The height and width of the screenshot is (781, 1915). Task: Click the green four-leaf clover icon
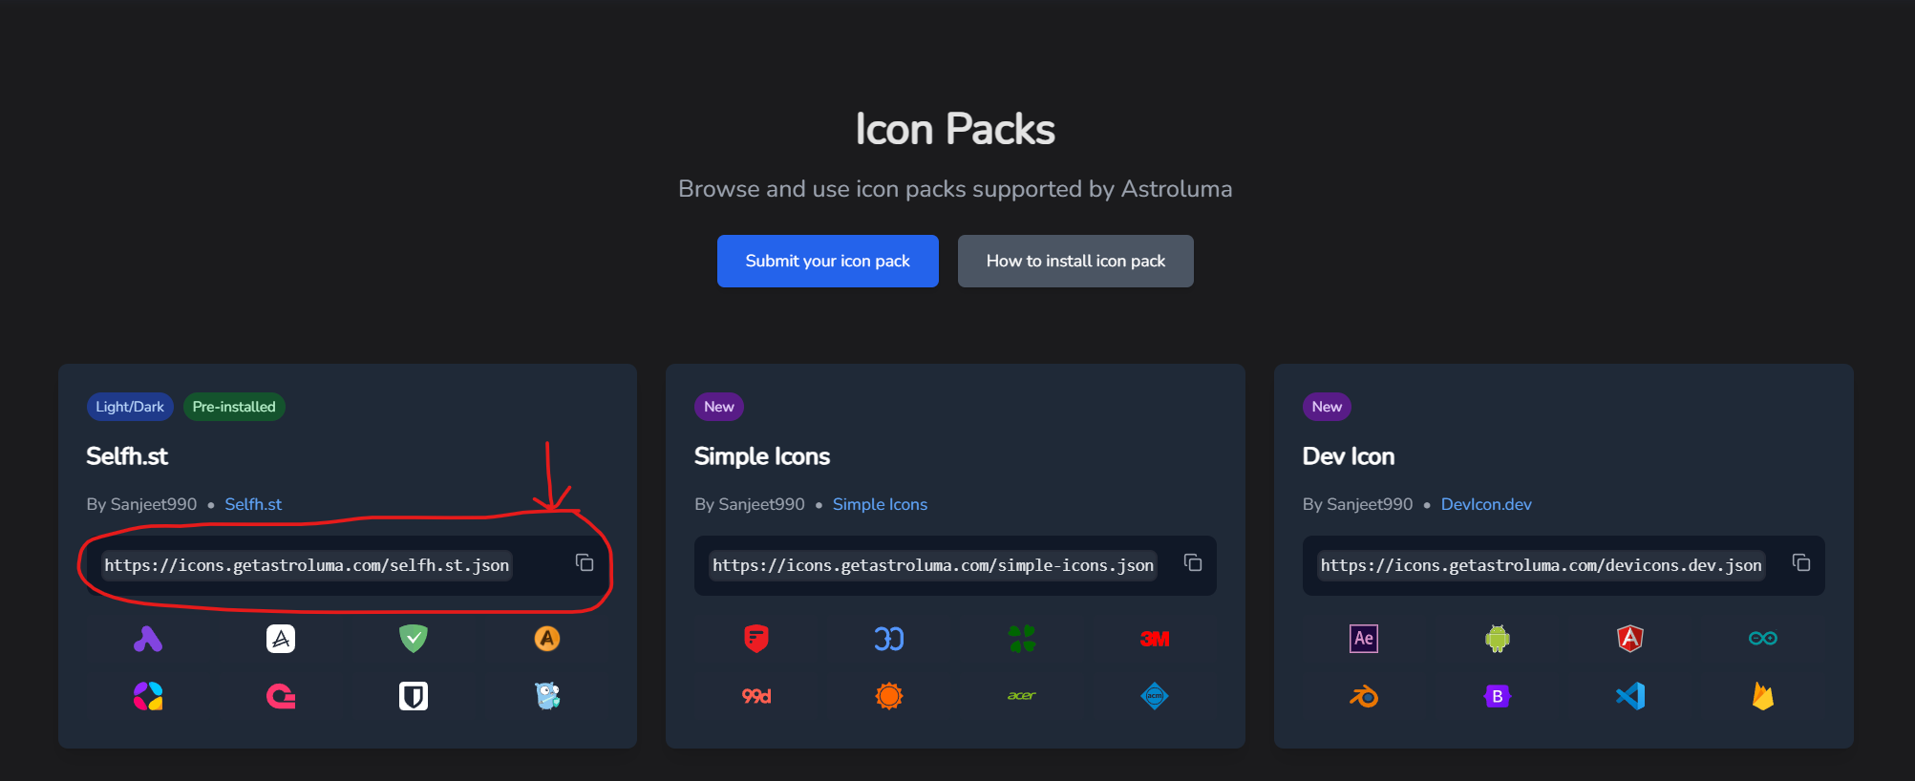point(1022,639)
